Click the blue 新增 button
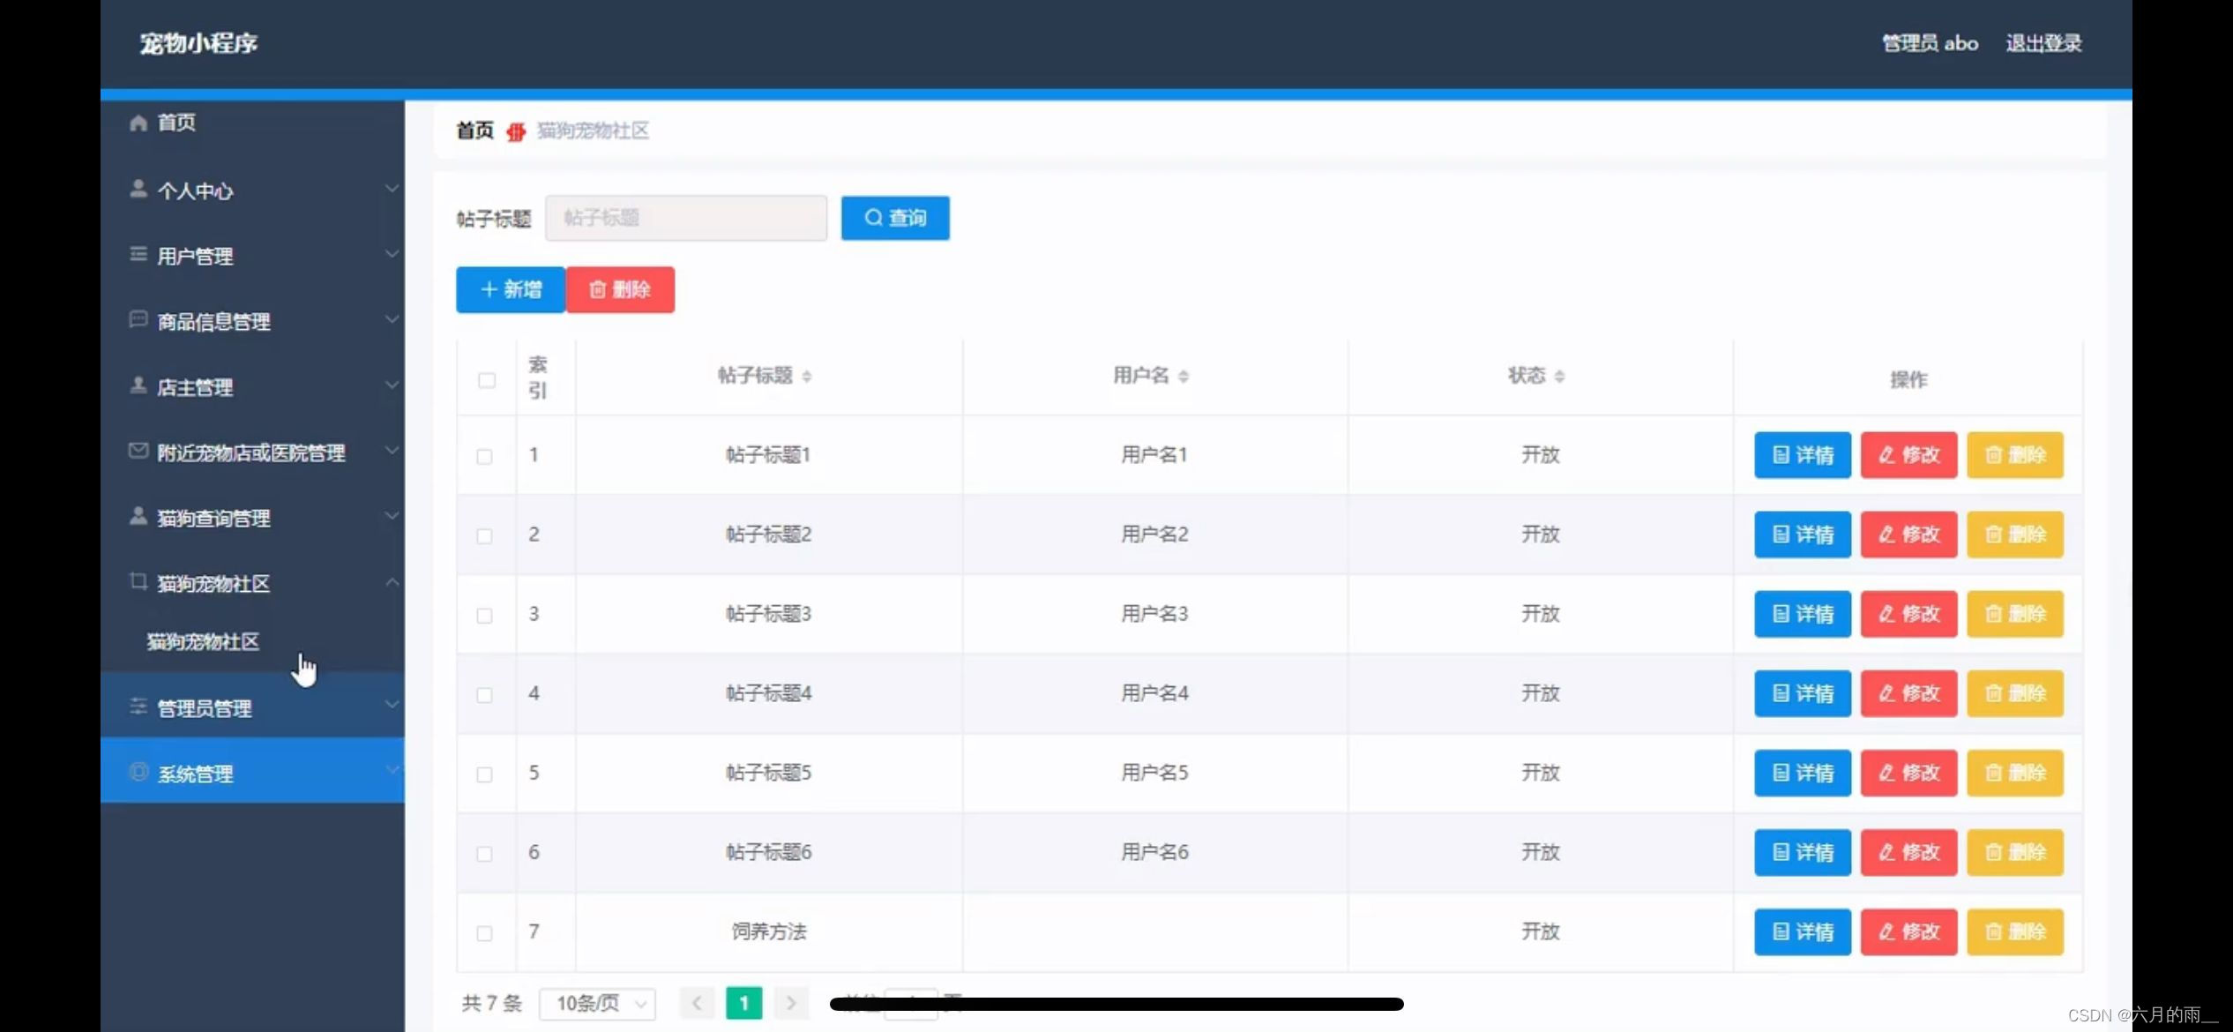The image size is (2233, 1032). 510,289
